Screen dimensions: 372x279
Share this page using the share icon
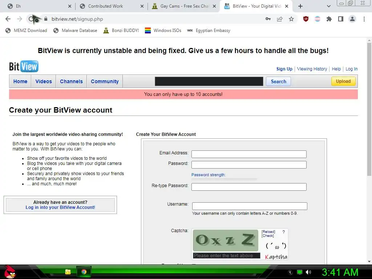click(280, 19)
